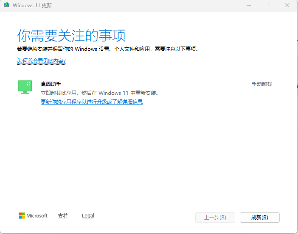Screen dimensions: 298x234
Task: Click the Windows 11 更新 title text
Action: 32,6
